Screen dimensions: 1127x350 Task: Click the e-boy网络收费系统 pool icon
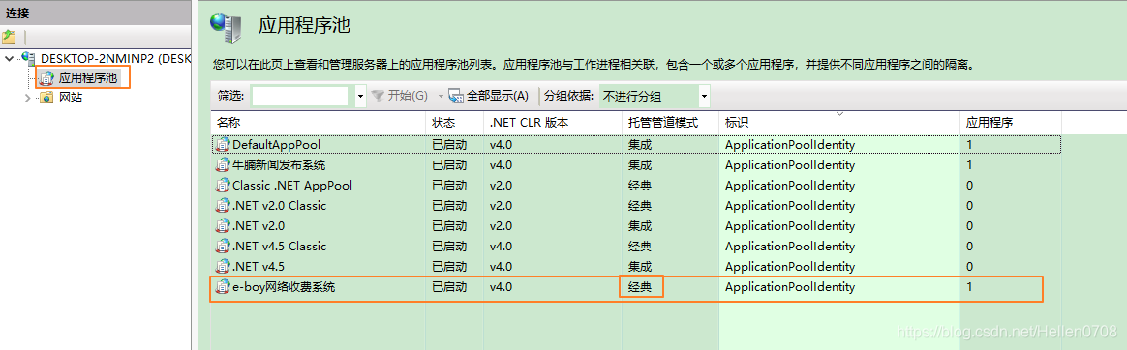[223, 287]
